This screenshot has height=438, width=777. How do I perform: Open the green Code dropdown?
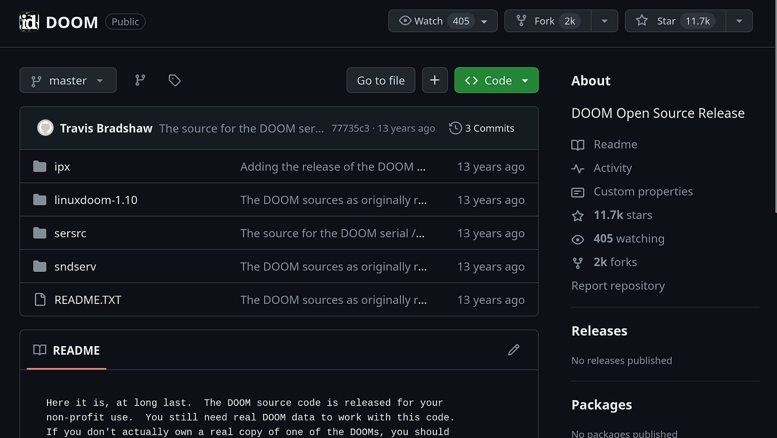click(496, 80)
